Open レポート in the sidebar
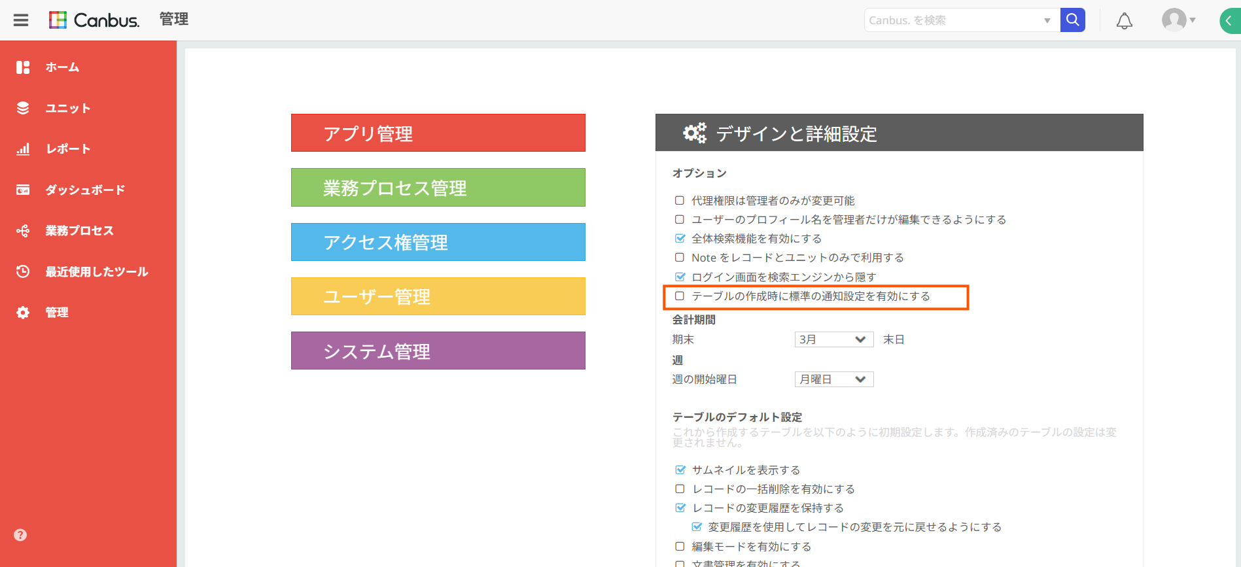The image size is (1241, 567). [68, 149]
